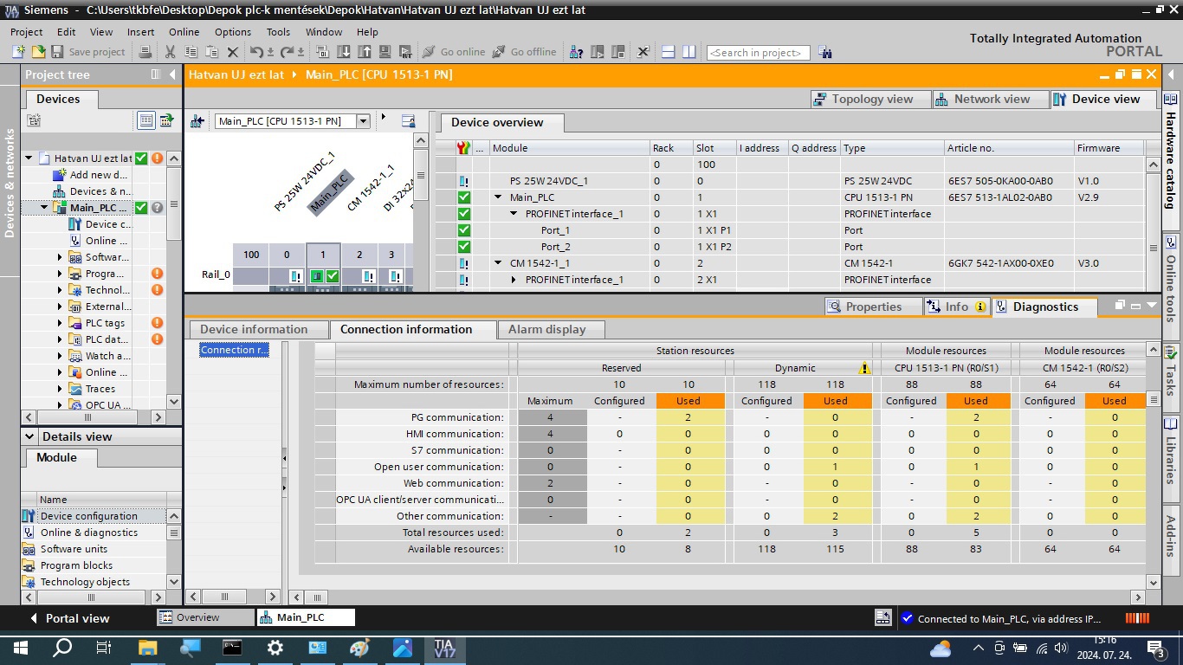
Task: Open File Explorer from the taskbar
Action: pos(147,647)
